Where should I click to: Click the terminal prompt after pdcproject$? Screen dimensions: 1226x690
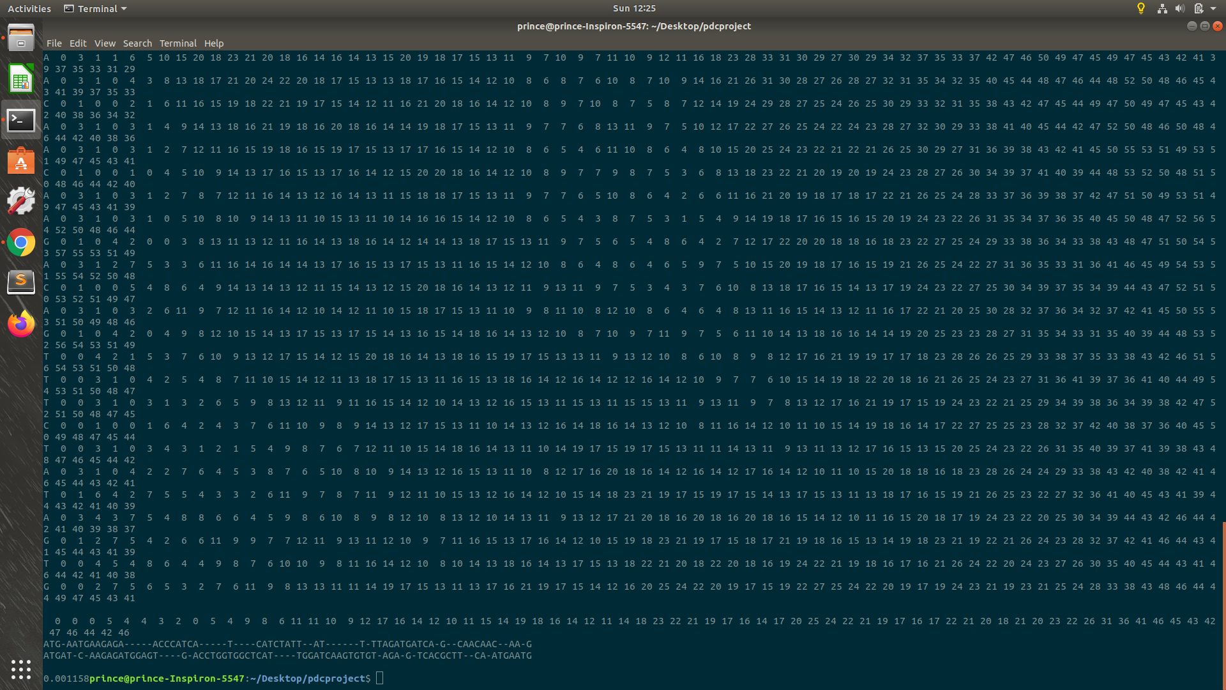[x=379, y=678]
